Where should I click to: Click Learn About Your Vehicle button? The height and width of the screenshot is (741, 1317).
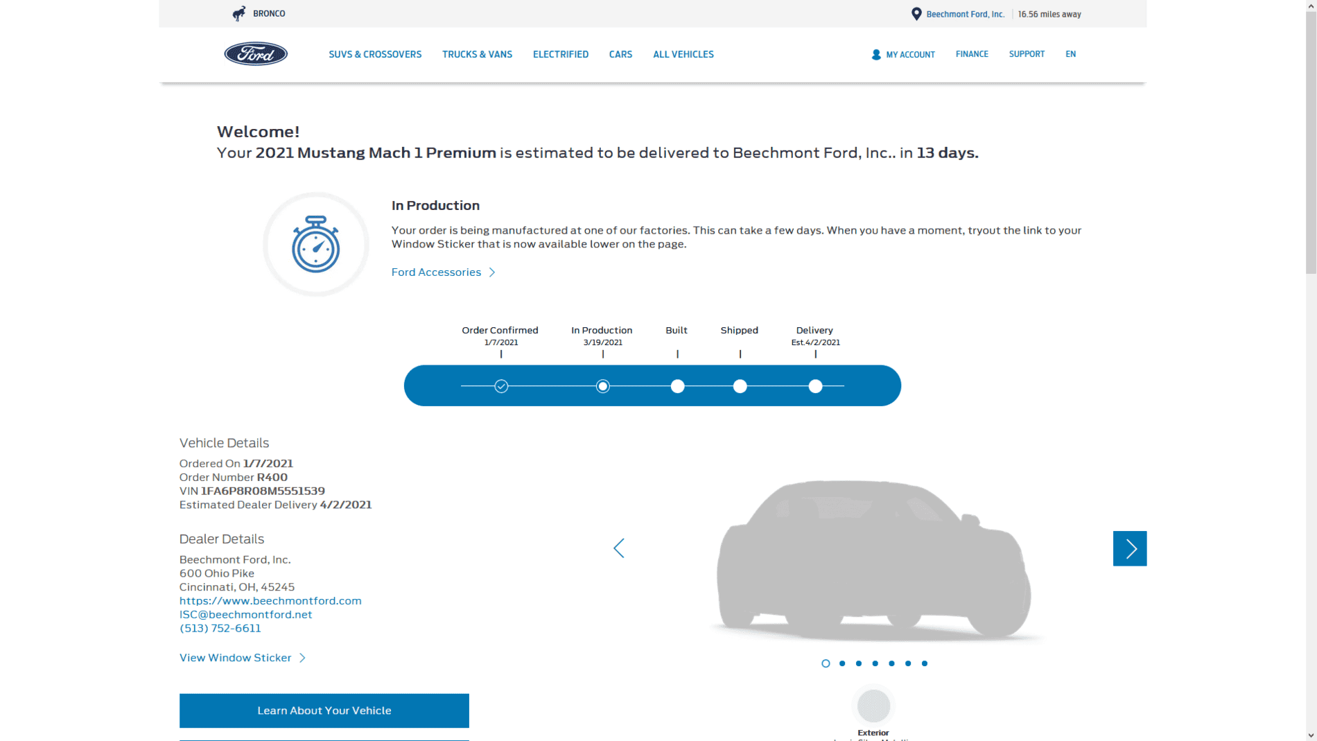[324, 711]
